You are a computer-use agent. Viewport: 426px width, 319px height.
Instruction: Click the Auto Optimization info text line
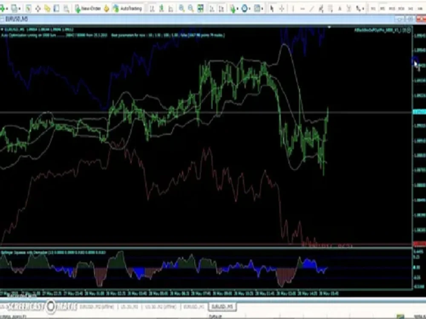click(113, 35)
